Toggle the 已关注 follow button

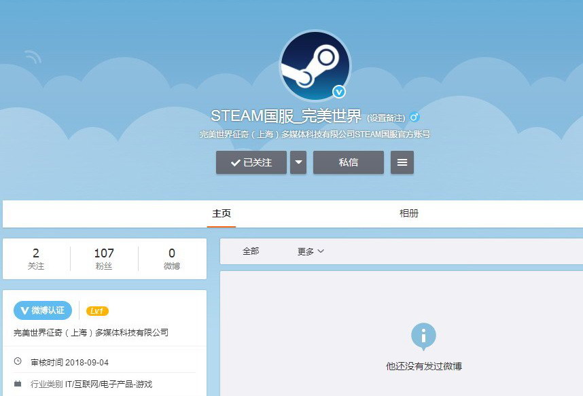251,162
